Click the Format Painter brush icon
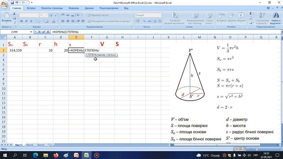The image size is (283, 159). 14,23
